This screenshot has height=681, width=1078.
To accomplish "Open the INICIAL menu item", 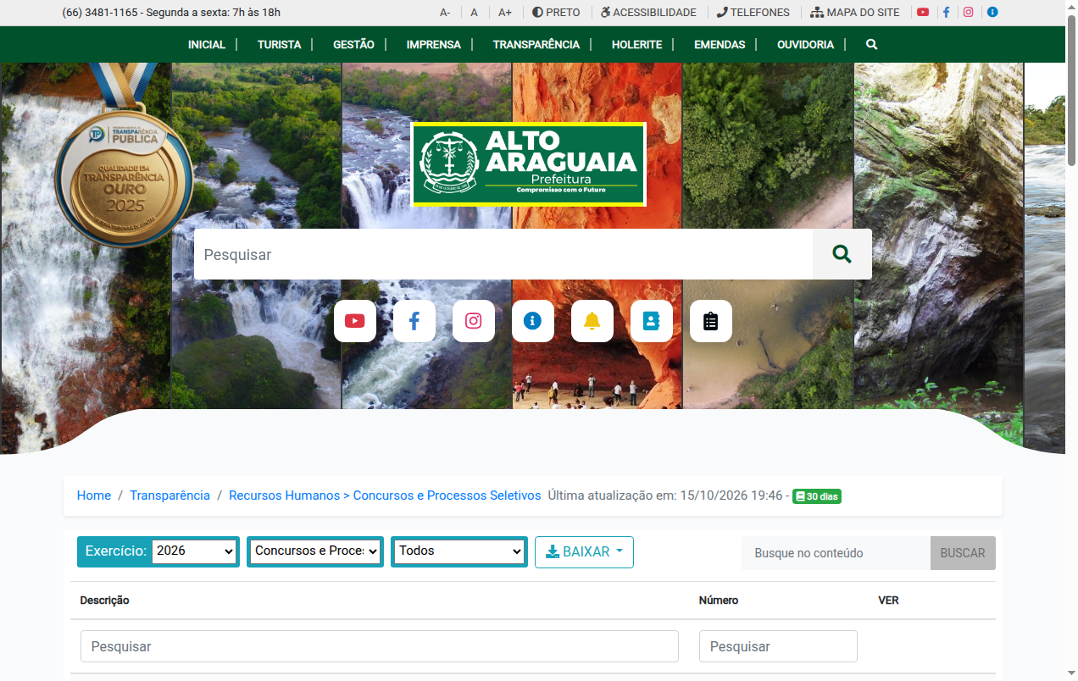I will (x=207, y=45).
